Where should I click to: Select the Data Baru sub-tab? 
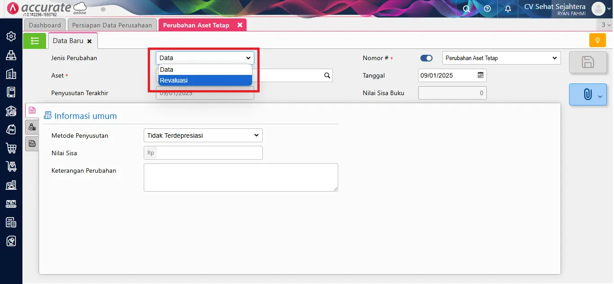(x=68, y=40)
